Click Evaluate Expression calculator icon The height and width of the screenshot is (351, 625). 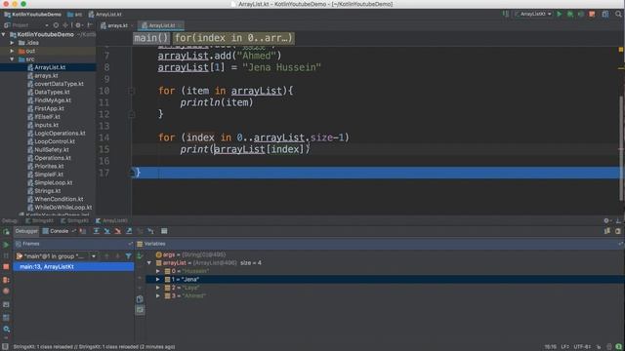pos(164,231)
